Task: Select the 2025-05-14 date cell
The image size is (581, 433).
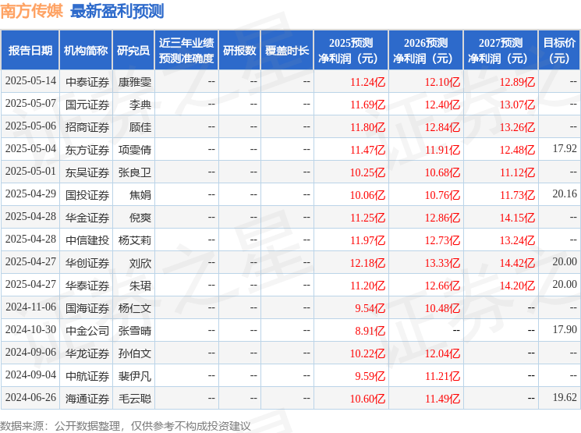Action: pos(30,81)
